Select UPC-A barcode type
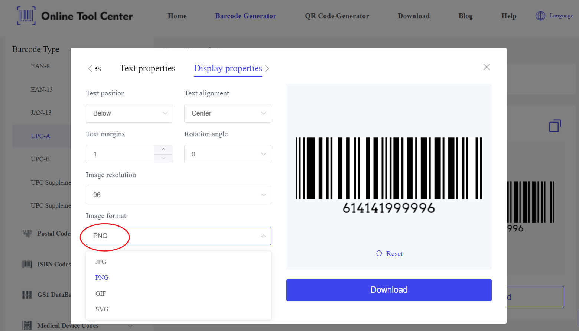The image size is (579, 331). 40,136
